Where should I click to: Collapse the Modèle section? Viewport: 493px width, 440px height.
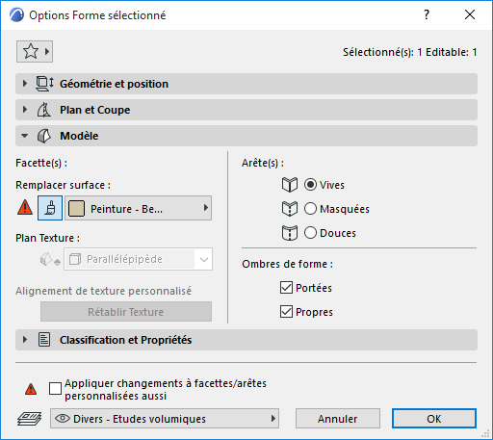[x=25, y=136]
